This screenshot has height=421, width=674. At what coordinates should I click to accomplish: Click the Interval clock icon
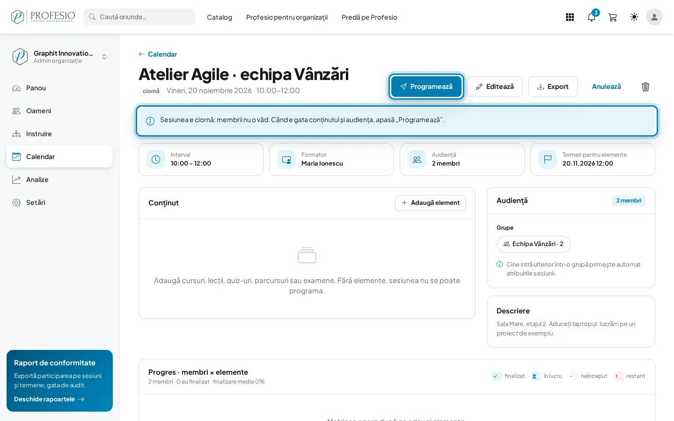(x=156, y=160)
